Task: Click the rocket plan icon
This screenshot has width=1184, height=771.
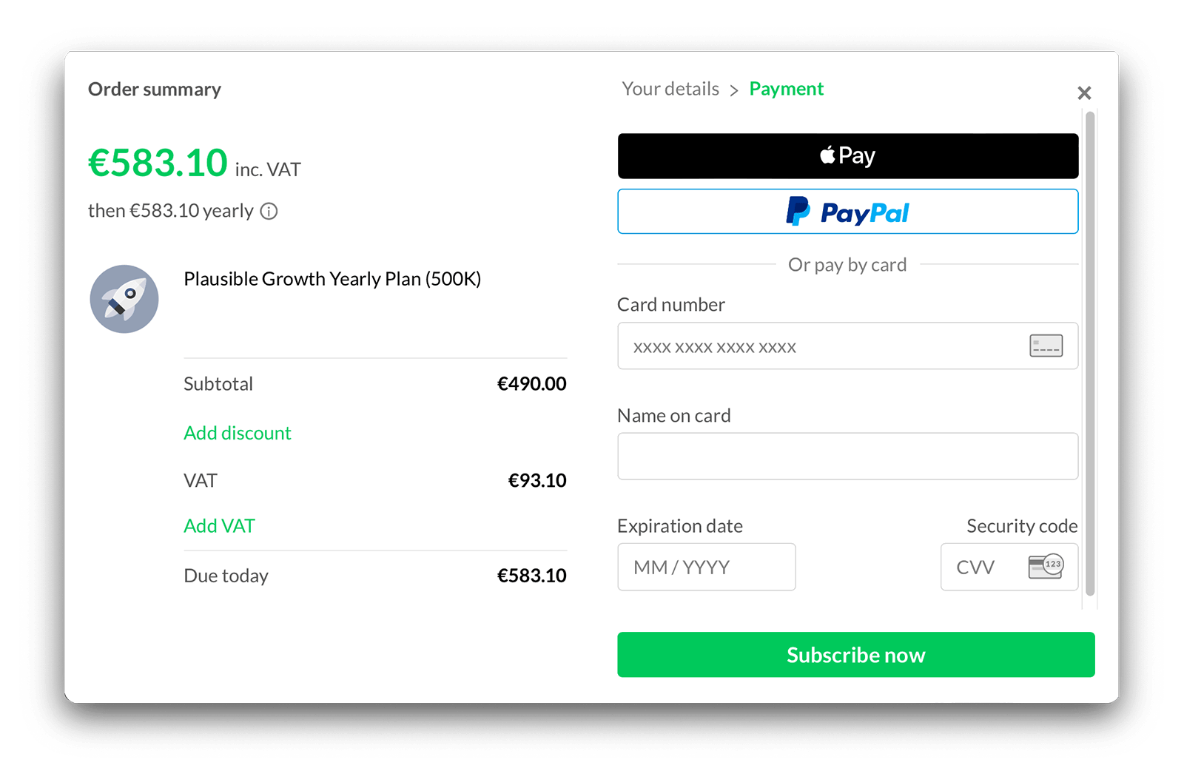Action: (x=124, y=299)
